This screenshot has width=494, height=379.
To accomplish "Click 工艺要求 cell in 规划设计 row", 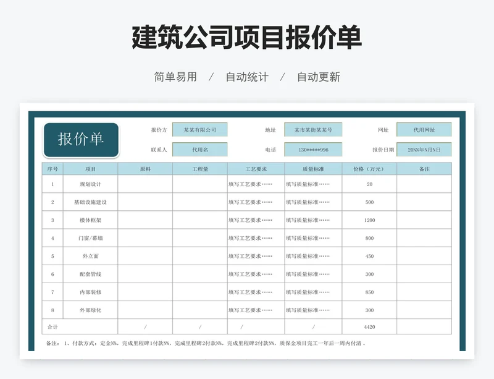I will (x=256, y=184).
